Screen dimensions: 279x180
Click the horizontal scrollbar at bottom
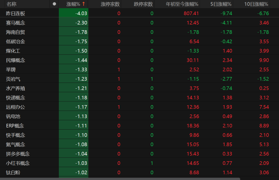[x=120, y=179]
